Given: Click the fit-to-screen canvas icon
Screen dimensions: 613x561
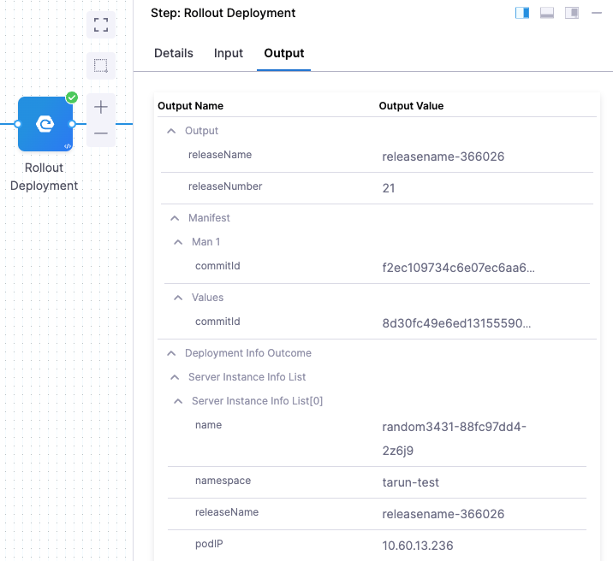Looking at the screenshot, I should click(x=101, y=25).
